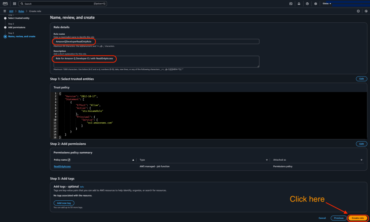This screenshot has height=222, width=370.
Task: Collapse the fold arrow on trust policy line 1
Action: [x=57, y=93]
